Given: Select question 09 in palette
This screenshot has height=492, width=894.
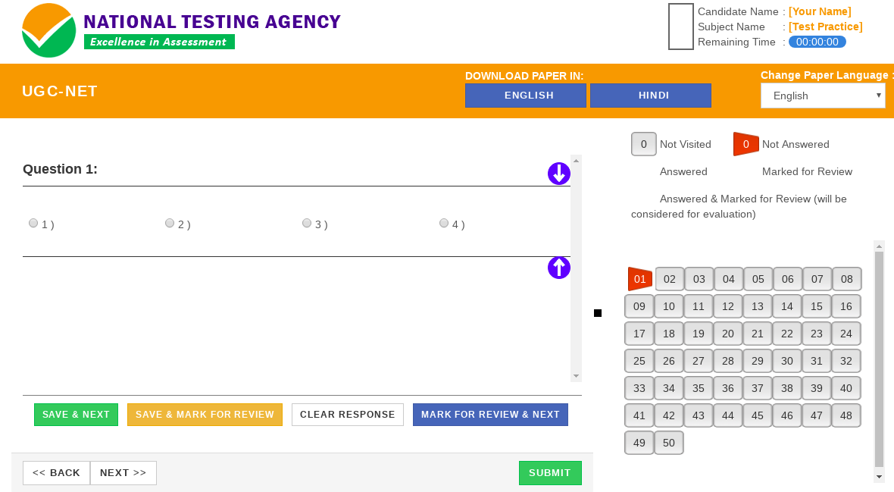Looking at the screenshot, I should 639,306.
